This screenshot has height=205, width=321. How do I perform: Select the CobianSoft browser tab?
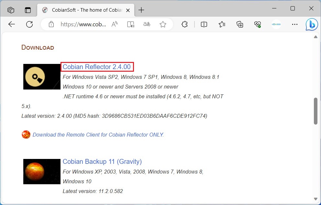(85, 10)
